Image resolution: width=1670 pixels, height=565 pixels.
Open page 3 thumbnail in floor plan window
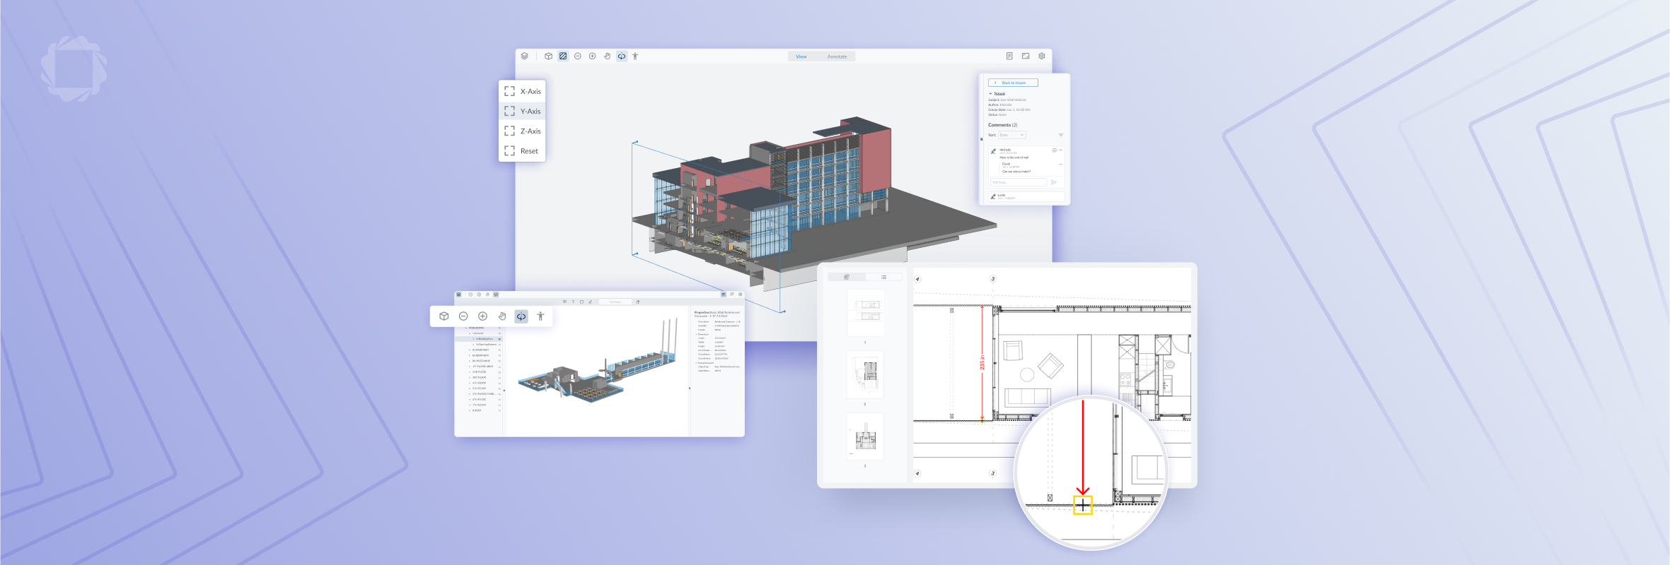[x=865, y=436]
